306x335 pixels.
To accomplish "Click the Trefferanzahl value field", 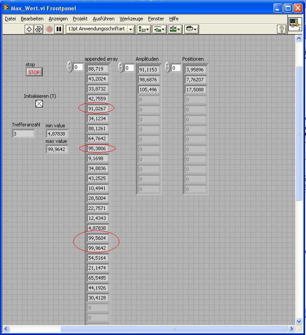I will pyautogui.click(x=23, y=134).
